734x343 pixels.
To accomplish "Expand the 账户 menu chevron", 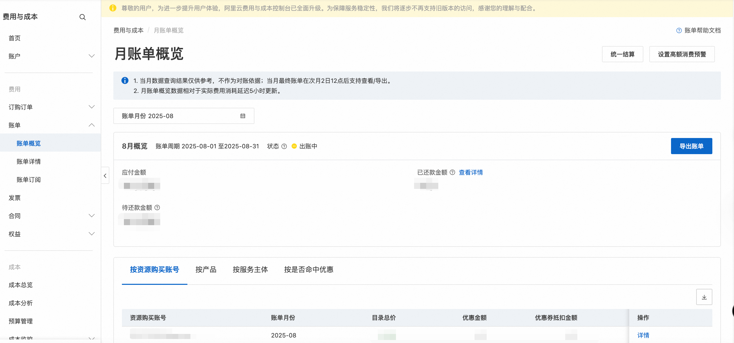I will click(91, 56).
